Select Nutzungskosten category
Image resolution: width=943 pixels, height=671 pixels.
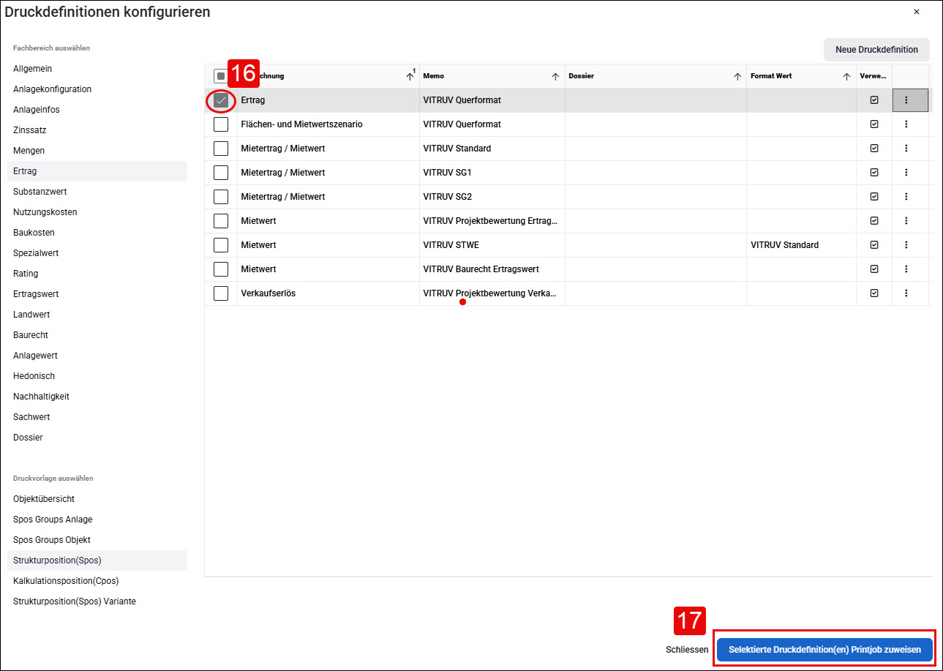(x=97, y=212)
